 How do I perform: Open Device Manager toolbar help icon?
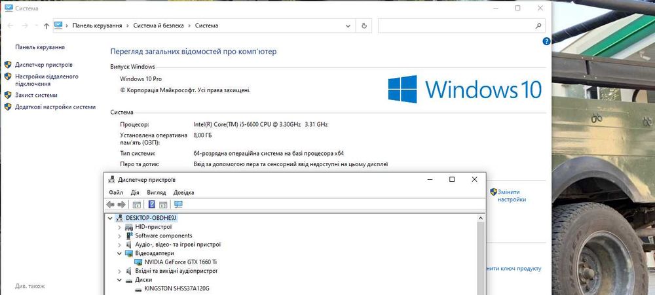(152, 205)
